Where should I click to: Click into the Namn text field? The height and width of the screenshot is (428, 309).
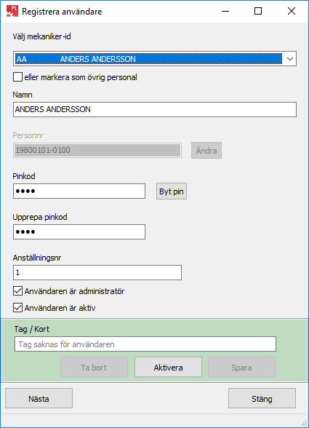[x=155, y=109]
